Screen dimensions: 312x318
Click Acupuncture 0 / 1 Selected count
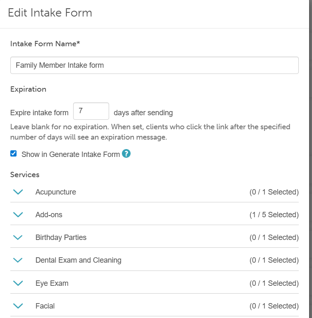pos(274,192)
